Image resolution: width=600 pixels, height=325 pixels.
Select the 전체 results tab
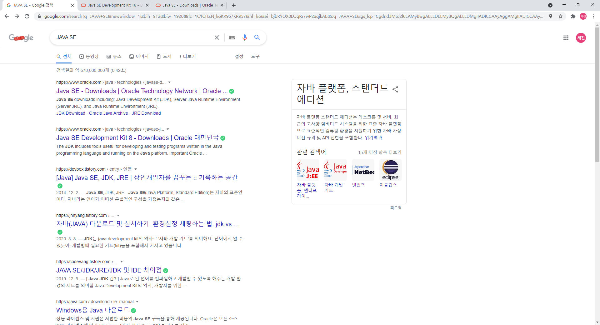(x=64, y=57)
